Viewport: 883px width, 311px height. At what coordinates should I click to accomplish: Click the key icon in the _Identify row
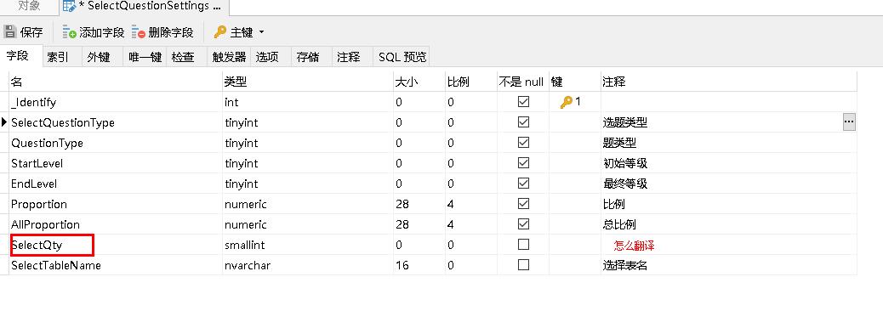567,102
